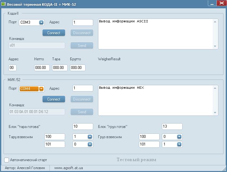Close the Весовой терминал window
This screenshot has width=227, height=172.
222,3
